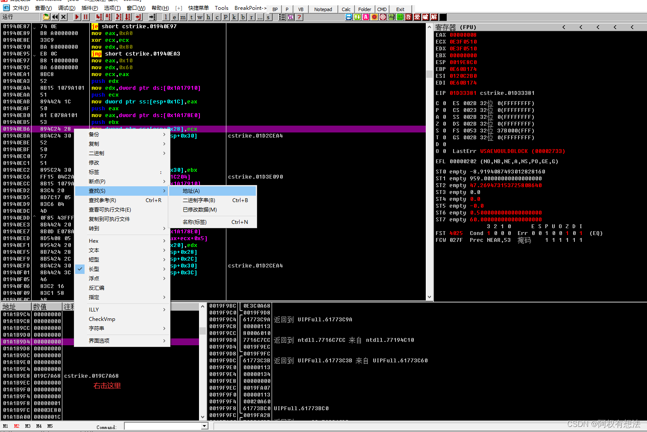The height and width of the screenshot is (432, 647).
Task: Click the CMD quick button
Action: (382, 9)
